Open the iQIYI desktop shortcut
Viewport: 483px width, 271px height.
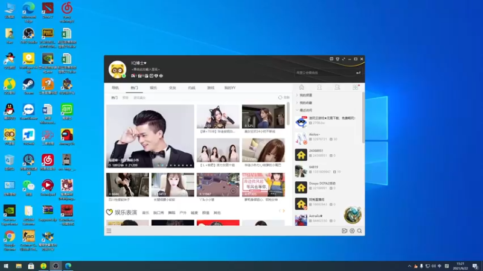(x=67, y=112)
